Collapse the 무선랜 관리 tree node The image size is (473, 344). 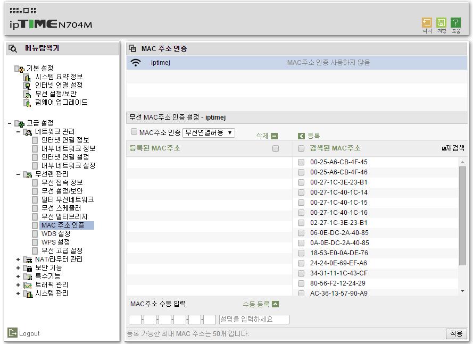(18, 174)
